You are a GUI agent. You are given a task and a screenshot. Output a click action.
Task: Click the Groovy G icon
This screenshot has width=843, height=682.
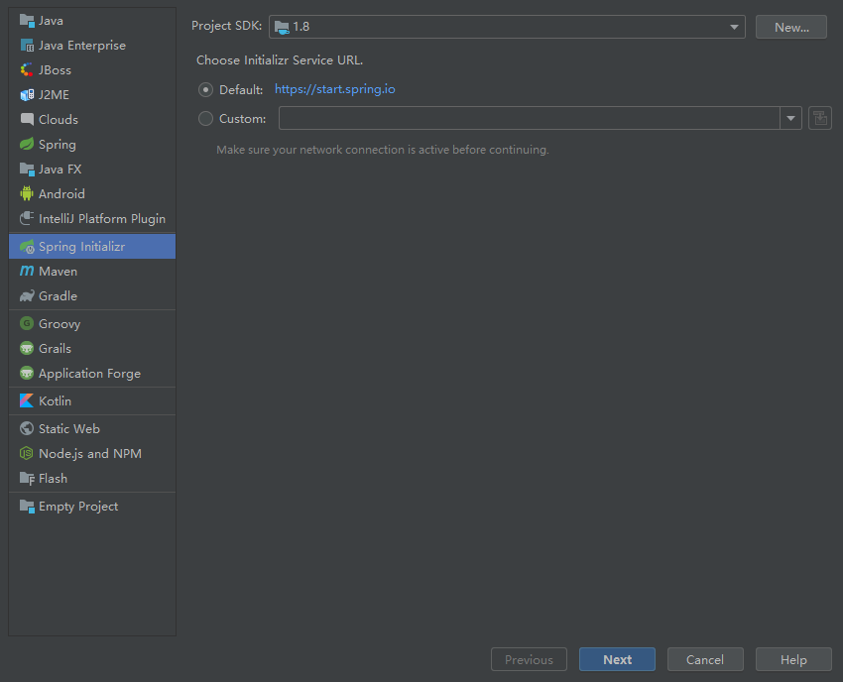pyautogui.click(x=27, y=323)
